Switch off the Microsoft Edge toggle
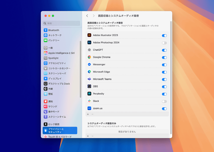Screen dimensions: 214x152 click(164, 72)
